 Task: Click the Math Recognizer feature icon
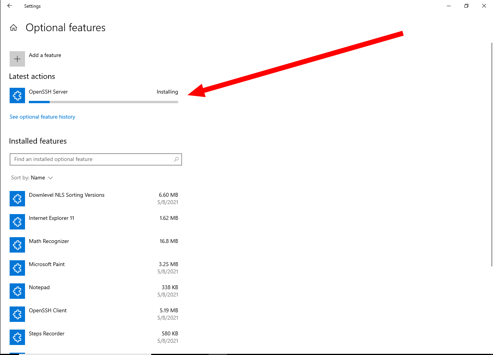(17, 245)
